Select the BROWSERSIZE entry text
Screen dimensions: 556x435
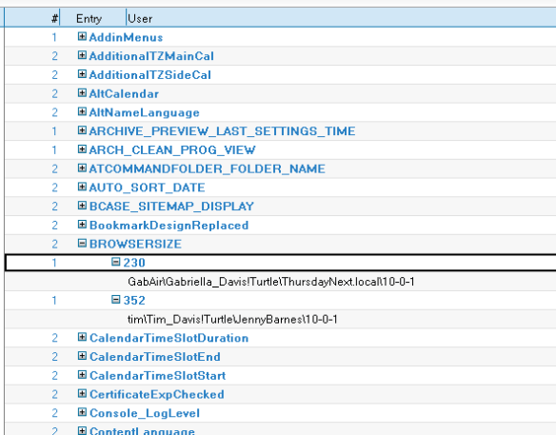(135, 244)
